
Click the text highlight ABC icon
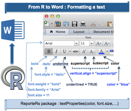pos(111,52)
